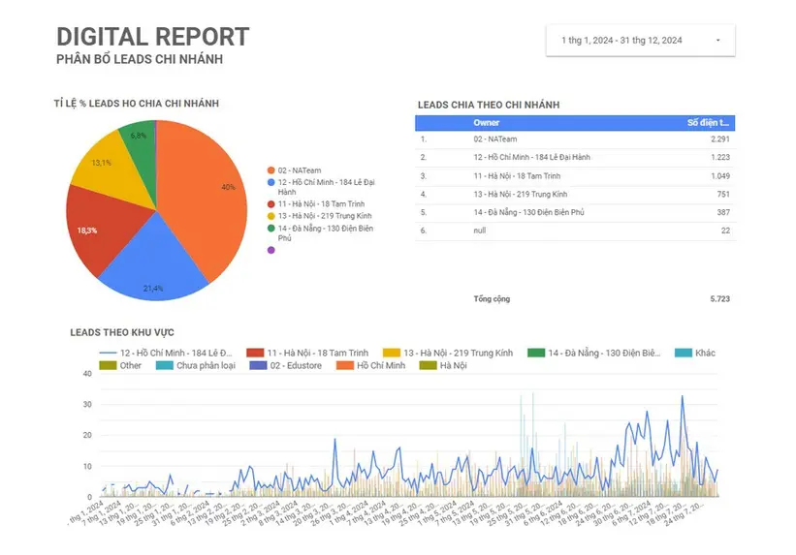Open the date range dropdown
Image resolution: width=796 pixels, height=555 pixels.
coord(640,41)
